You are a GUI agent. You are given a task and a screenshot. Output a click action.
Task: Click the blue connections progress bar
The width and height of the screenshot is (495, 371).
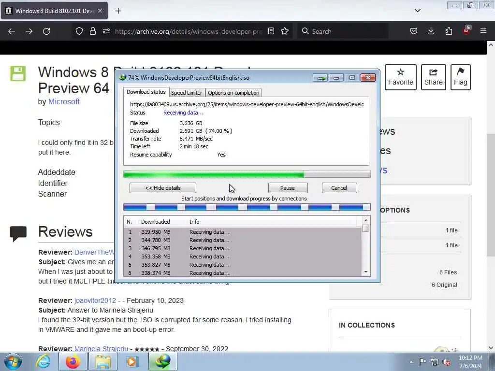[247, 207]
